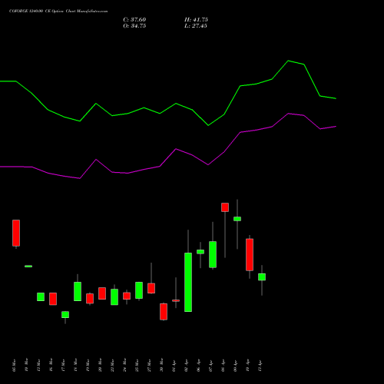Image resolution: width=384 pixels, height=384 pixels.
Task: Click the red candle for 30 Mar
Action: (x=164, y=312)
